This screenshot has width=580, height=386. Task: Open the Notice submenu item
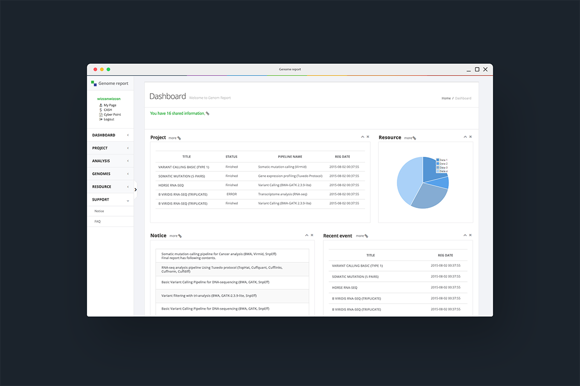pos(110,211)
